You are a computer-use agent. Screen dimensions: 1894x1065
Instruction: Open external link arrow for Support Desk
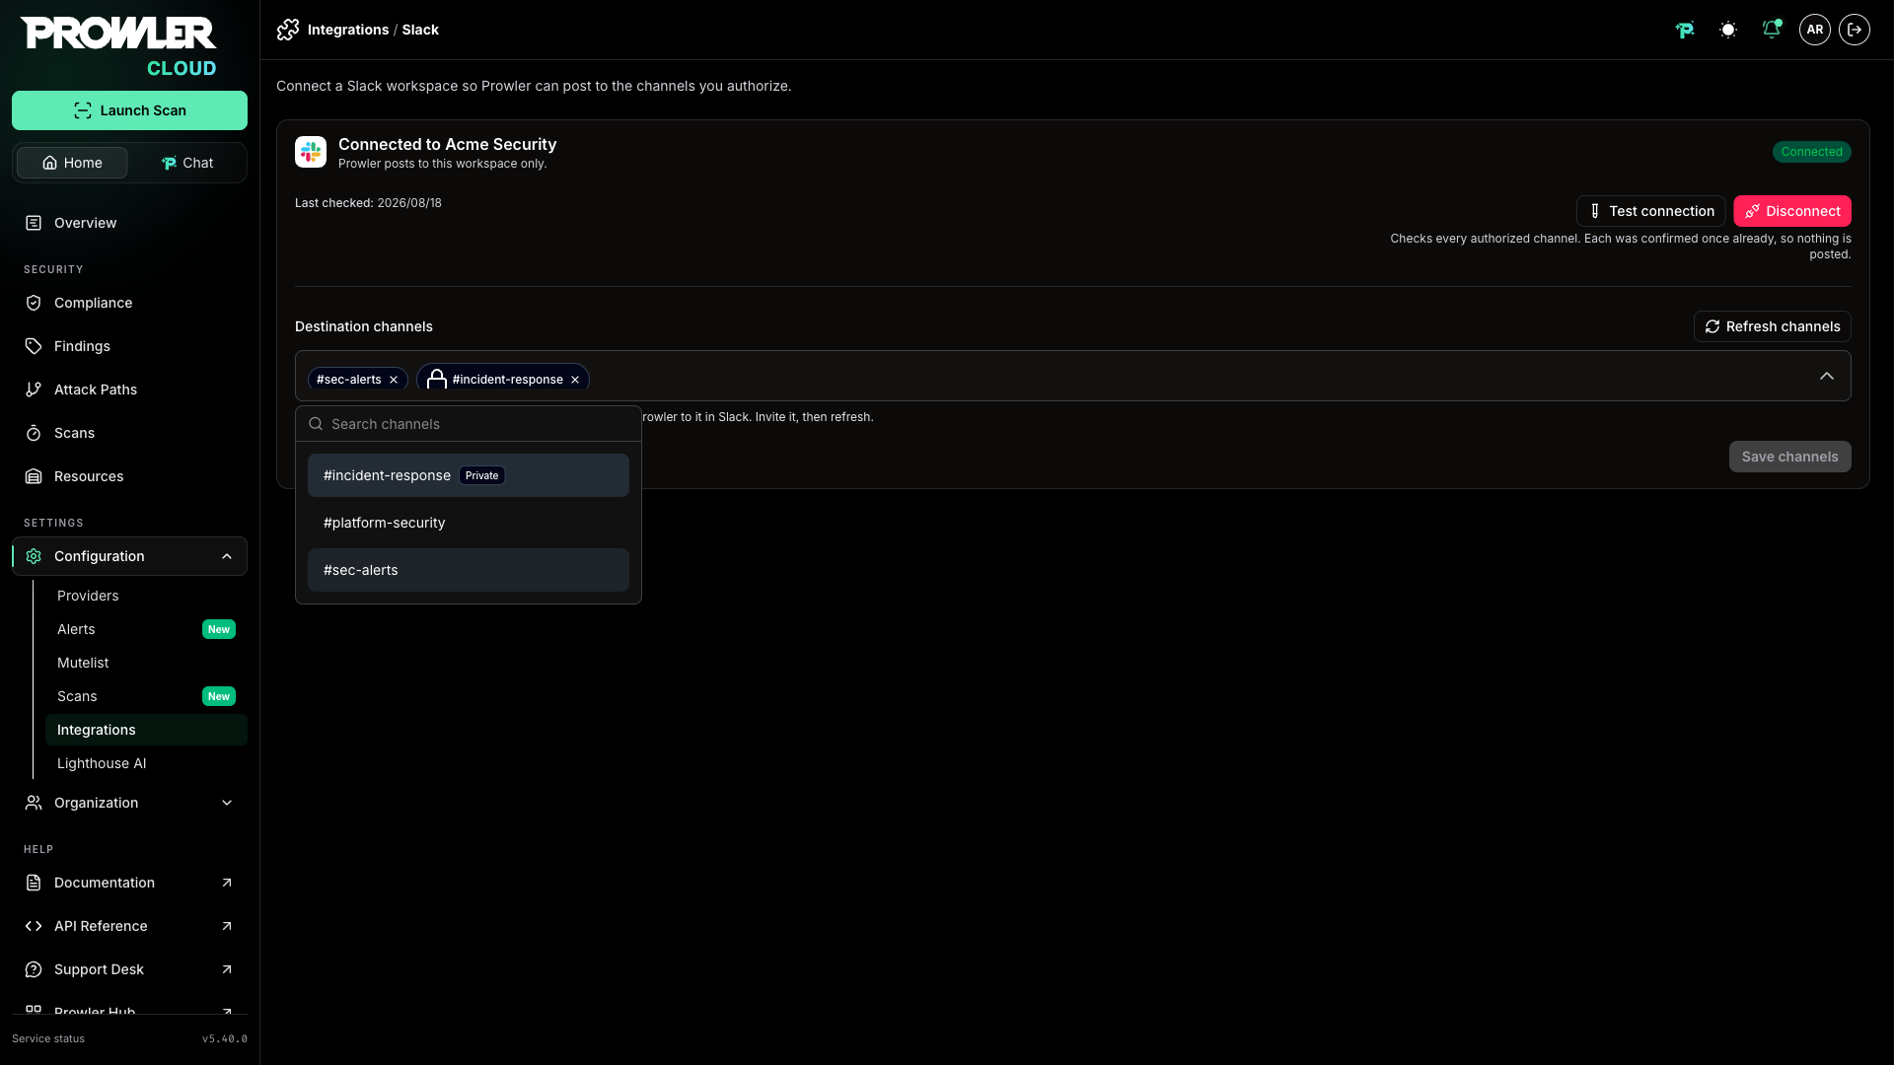tap(227, 969)
